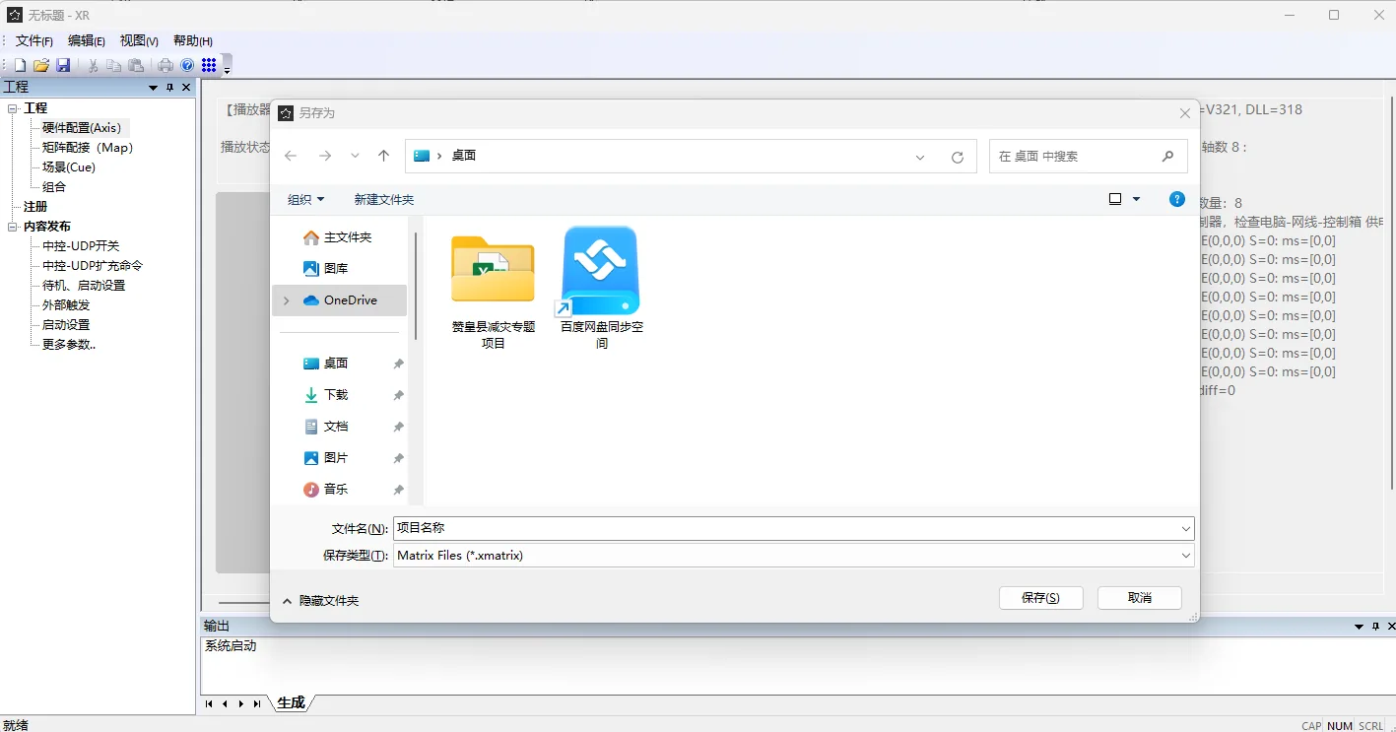Open the 工程 panel dropdown arrow

point(153,88)
